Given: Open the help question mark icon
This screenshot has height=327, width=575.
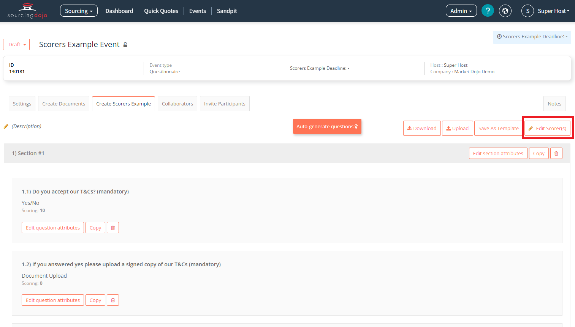Looking at the screenshot, I should pyautogui.click(x=488, y=11).
